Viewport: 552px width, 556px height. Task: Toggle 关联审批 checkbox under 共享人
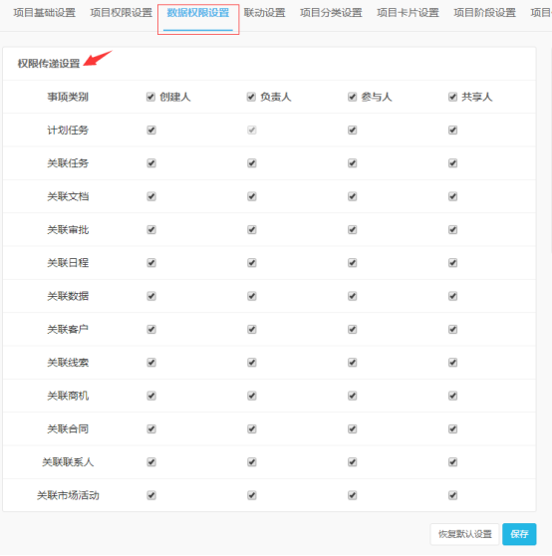click(452, 230)
